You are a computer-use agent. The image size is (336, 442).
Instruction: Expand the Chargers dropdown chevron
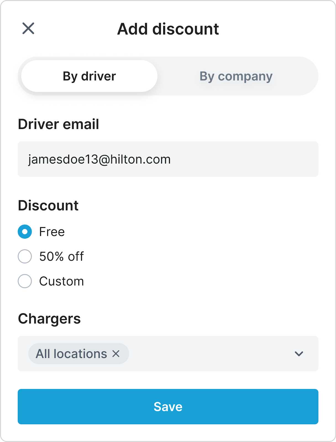[x=299, y=354]
